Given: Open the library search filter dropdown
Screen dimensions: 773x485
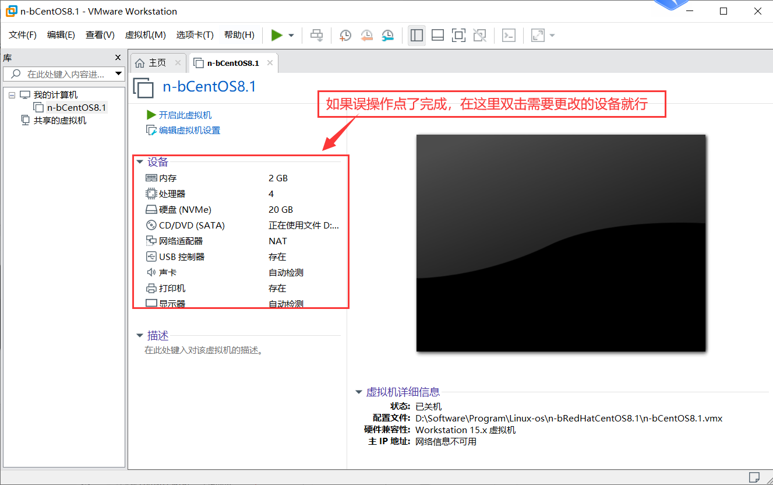Looking at the screenshot, I should click(119, 74).
